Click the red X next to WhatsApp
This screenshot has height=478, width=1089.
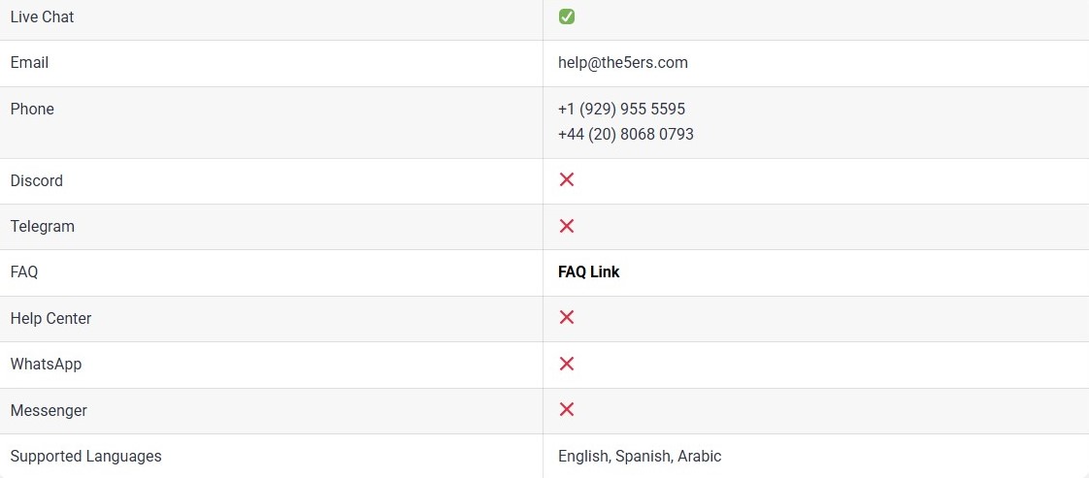point(567,364)
